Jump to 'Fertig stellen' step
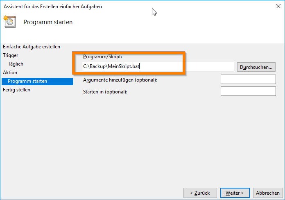Image resolution: width=285 pixels, height=200 pixels. [17, 90]
